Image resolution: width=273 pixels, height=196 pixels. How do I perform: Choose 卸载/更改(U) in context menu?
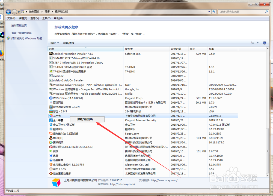pyautogui.click(x=87, y=119)
